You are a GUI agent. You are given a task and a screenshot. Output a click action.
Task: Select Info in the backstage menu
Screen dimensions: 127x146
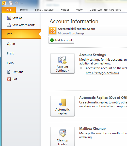click(21, 34)
